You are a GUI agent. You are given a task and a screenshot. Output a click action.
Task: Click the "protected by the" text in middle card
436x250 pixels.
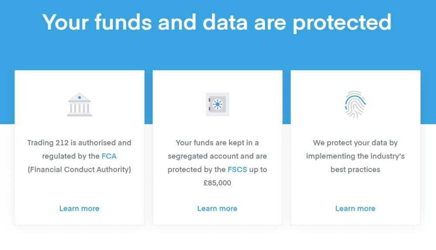click(196, 169)
